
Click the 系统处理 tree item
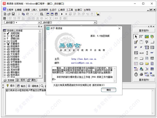(x=15, y=70)
